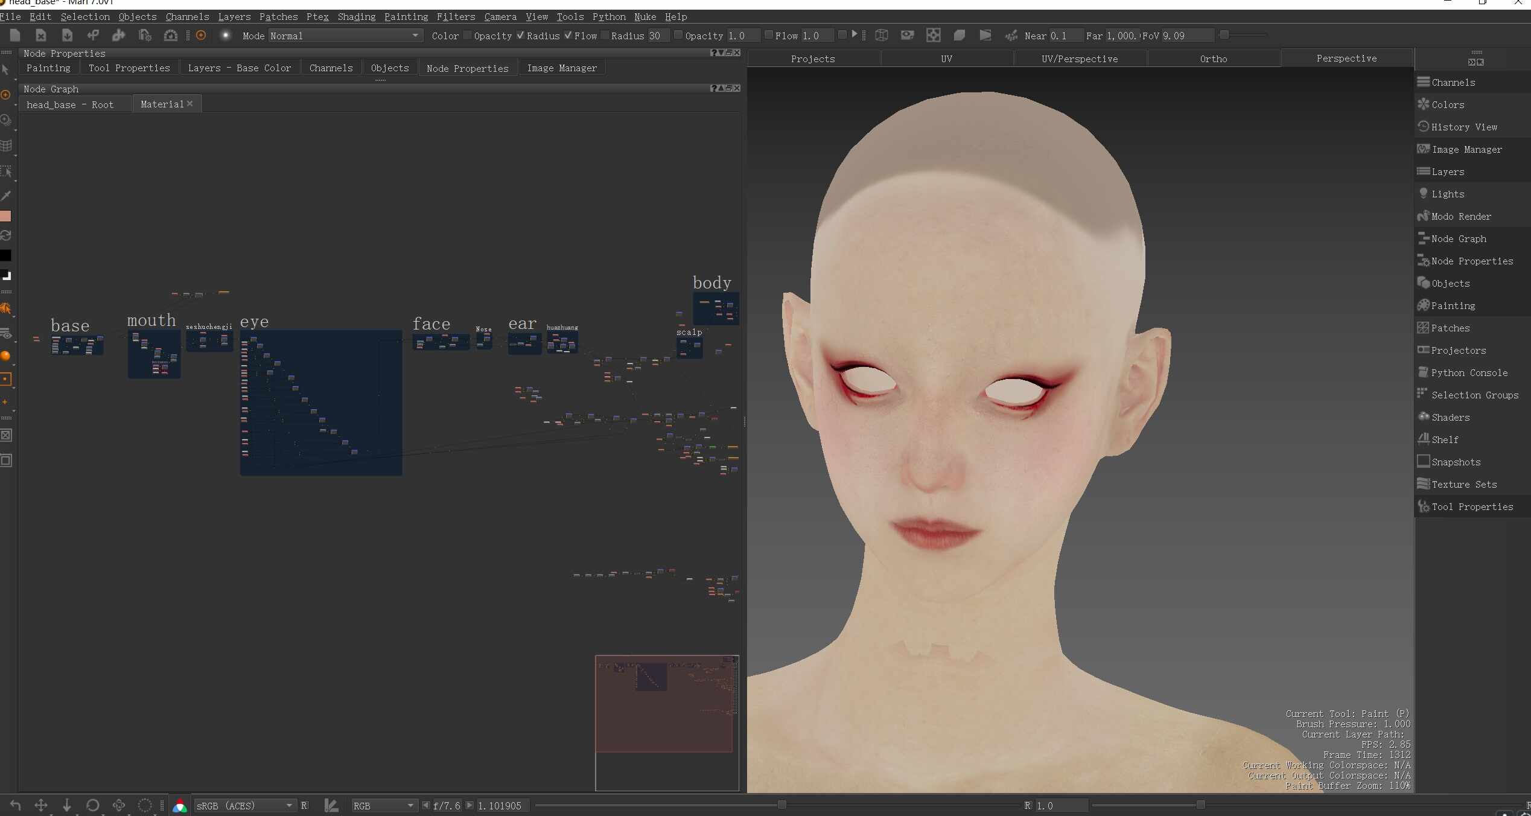
Task: Click the New project file icon
Action: coord(15,36)
